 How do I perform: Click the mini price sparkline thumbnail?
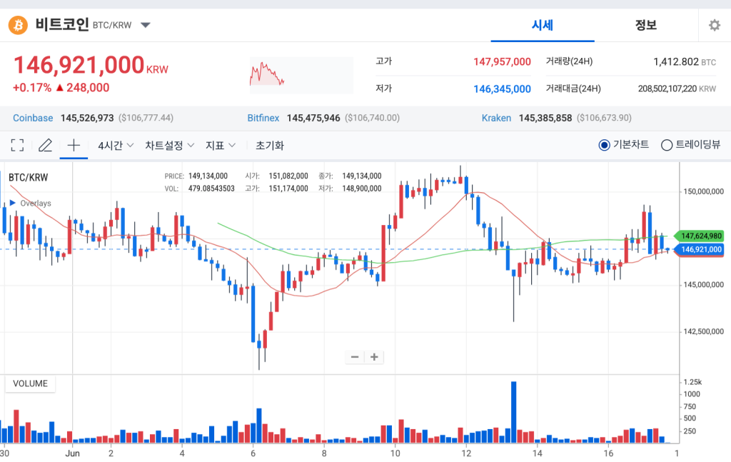(301, 75)
